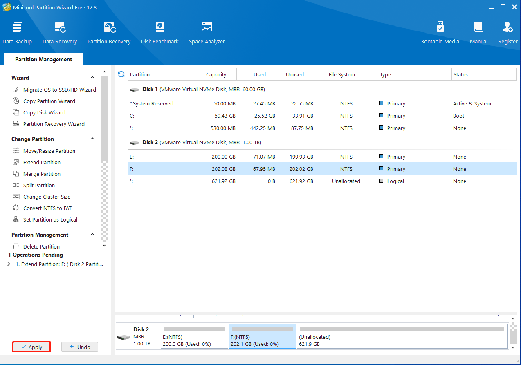The image size is (521, 365).
Task: Collapse the Wizard section
Action: point(92,78)
